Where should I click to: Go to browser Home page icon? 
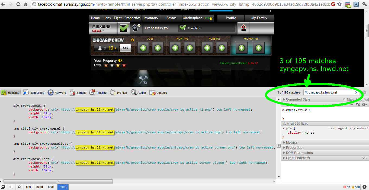[x=26, y=4]
